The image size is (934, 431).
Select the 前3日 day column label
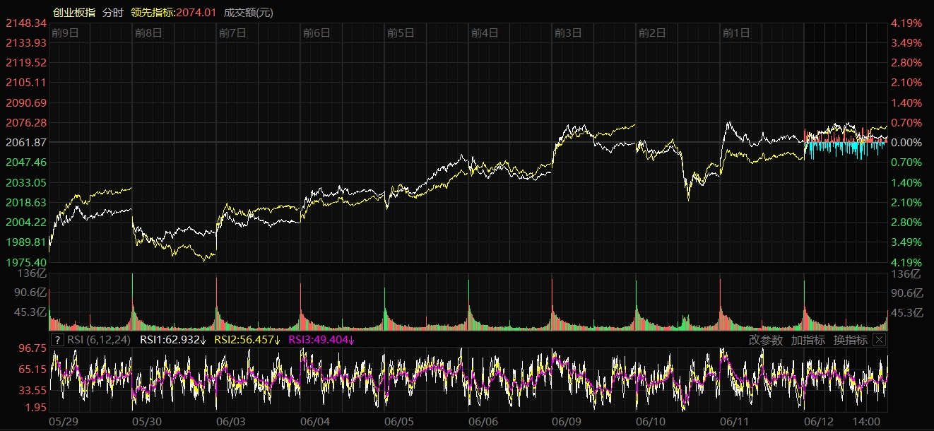click(x=568, y=33)
